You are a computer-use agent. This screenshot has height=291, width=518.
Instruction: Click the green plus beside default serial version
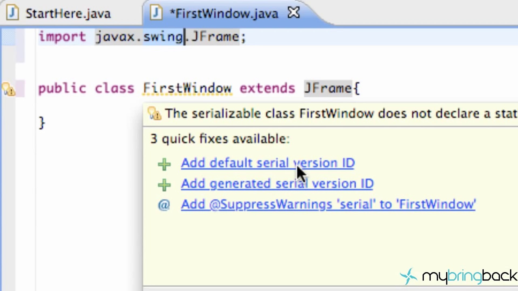[164, 164]
